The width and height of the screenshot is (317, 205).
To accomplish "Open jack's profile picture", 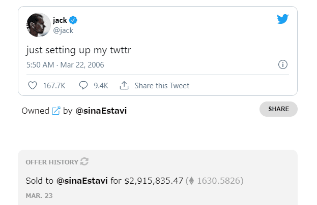I will (x=38, y=24).
